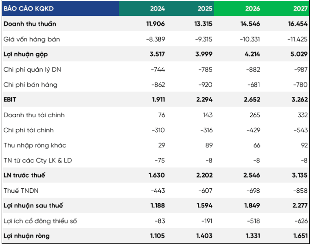Screen dimensions: 311x244
Task: Click the pre-tax profit value 2.546
Action: point(252,175)
